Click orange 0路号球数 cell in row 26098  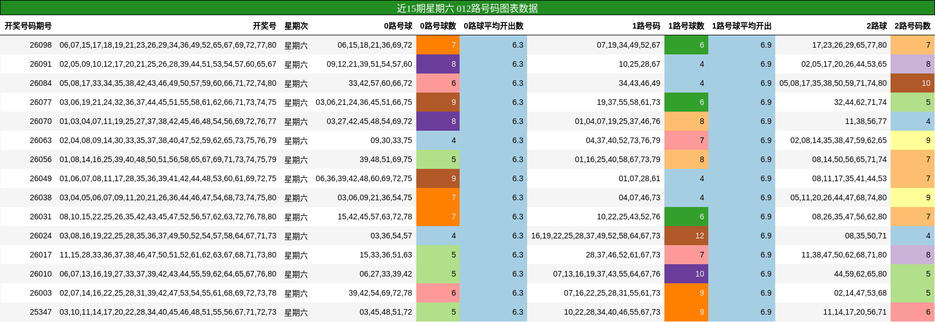438,45
